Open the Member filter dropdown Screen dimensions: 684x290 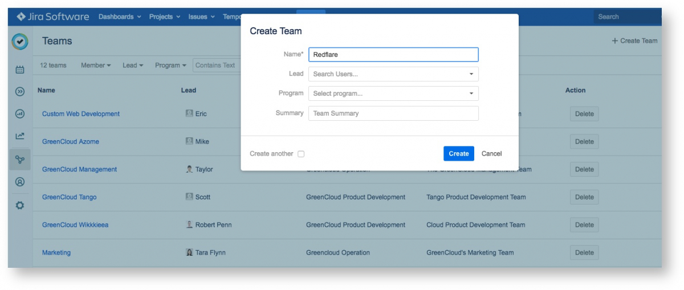pyautogui.click(x=96, y=66)
